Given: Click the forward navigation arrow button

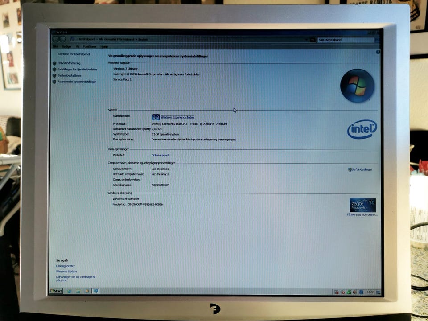Looking at the screenshot, I should click(63, 39).
